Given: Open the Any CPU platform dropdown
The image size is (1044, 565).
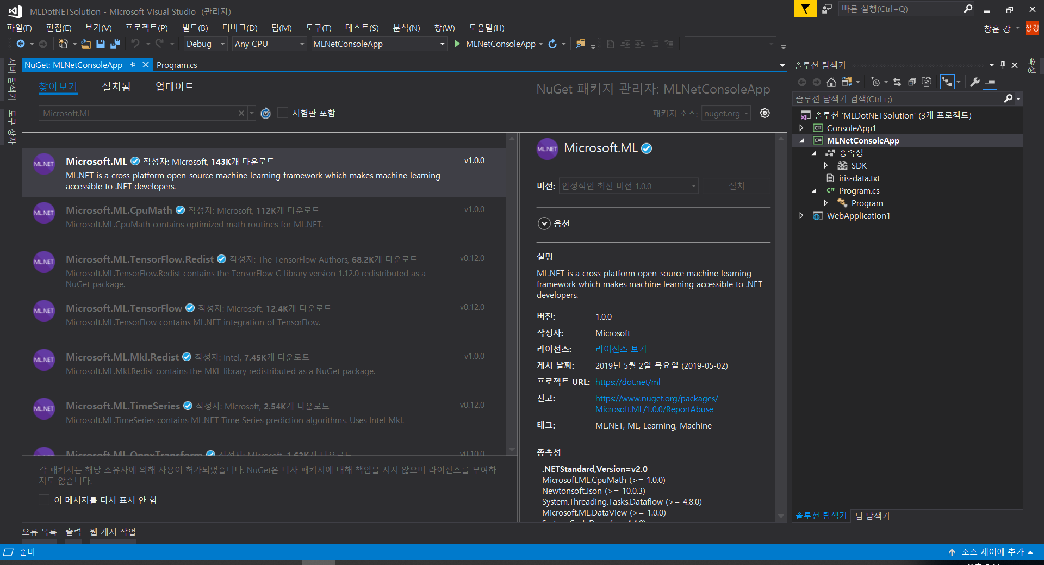Looking at the screenshot, I should 269,44.
